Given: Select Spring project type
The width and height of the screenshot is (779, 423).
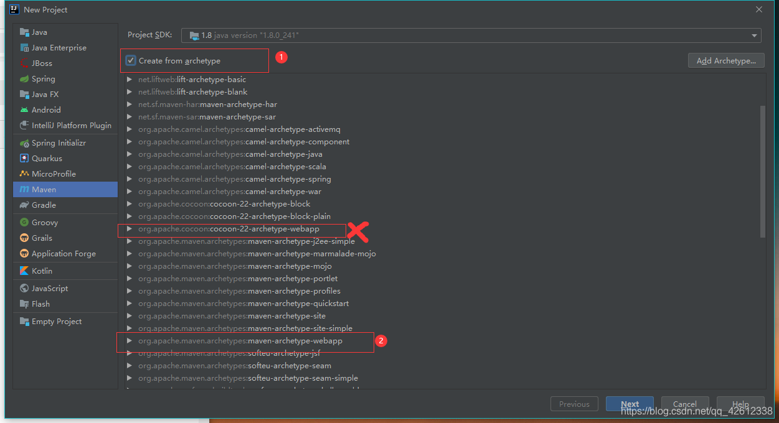Looking at the screenshot, I should point(65,79).
